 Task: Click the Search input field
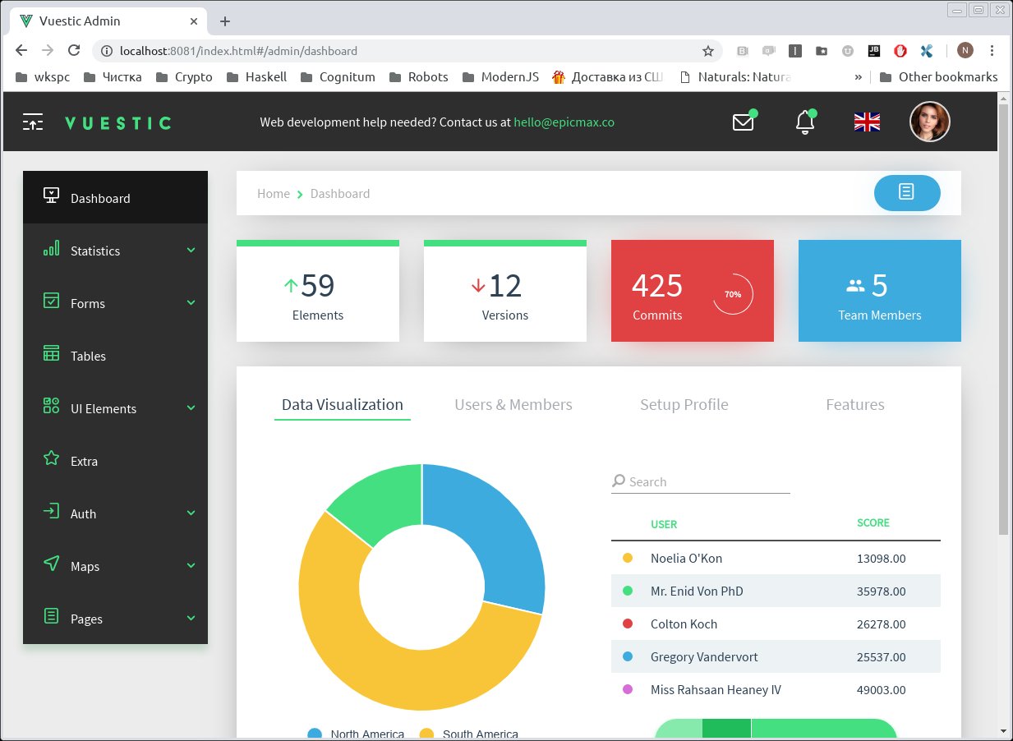point(707,482)
